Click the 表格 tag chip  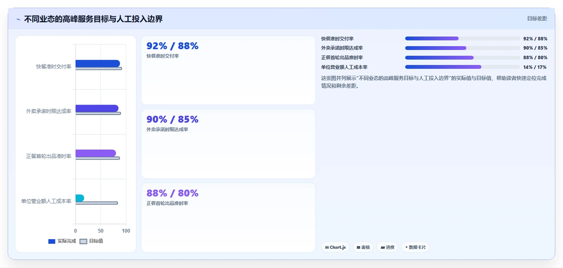tap(363, 247)
